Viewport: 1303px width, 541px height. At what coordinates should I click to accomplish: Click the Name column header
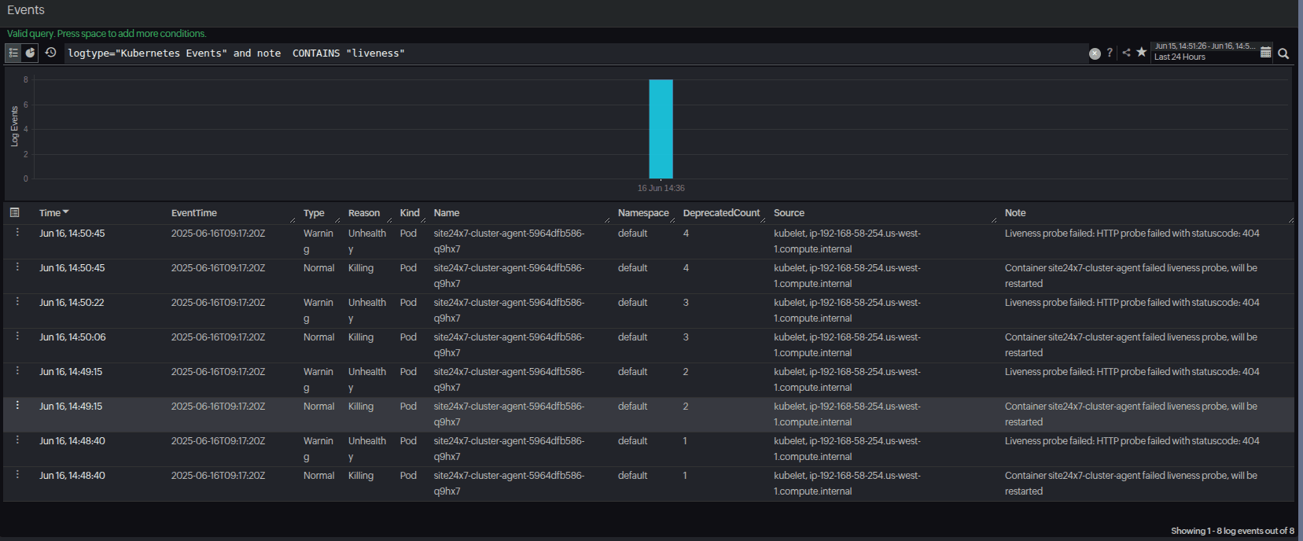447,213
